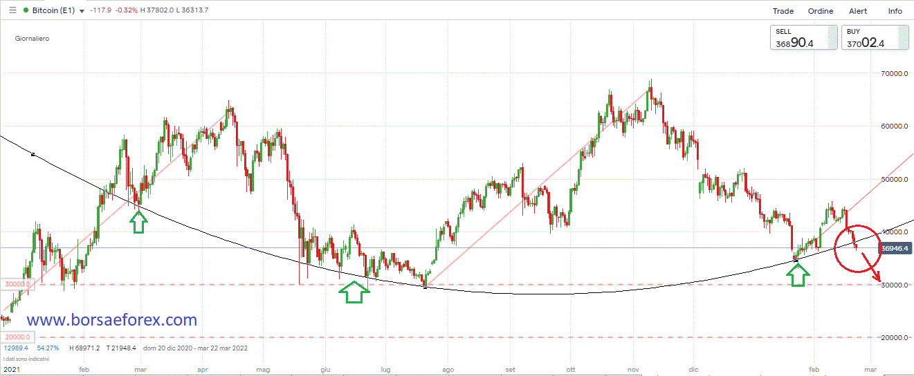Switch to the Ordine tab

pyautogui.click(x=821, y=11)
